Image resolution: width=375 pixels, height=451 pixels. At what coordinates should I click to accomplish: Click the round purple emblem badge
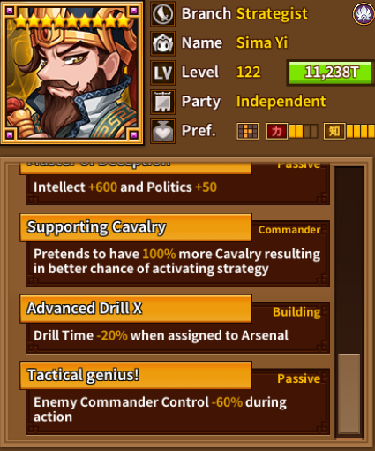364,13
